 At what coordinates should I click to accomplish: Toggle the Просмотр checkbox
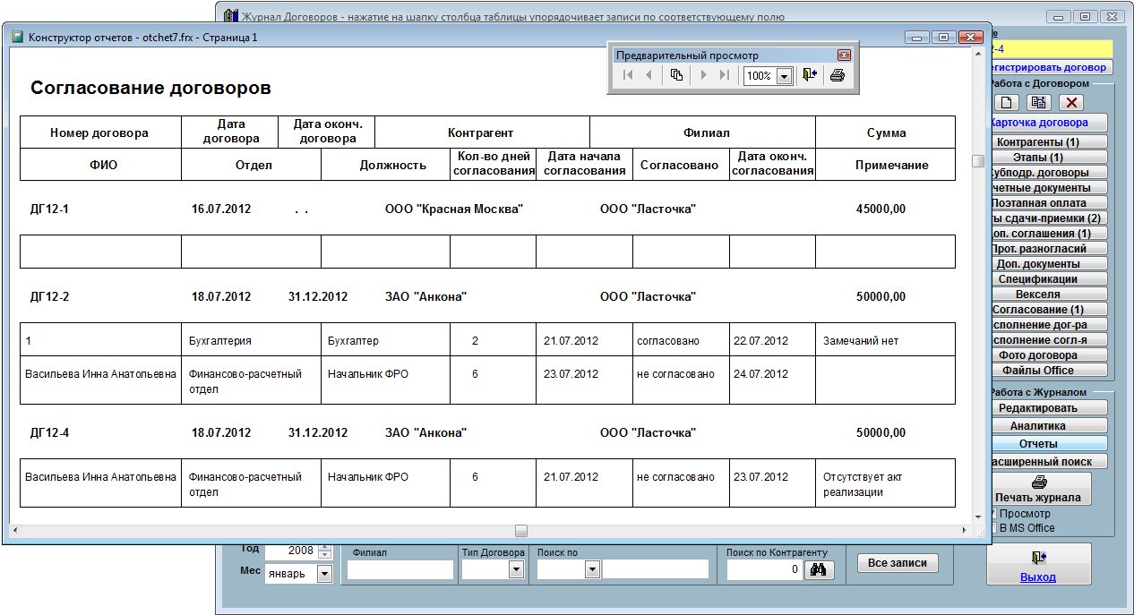click(993, 514)
